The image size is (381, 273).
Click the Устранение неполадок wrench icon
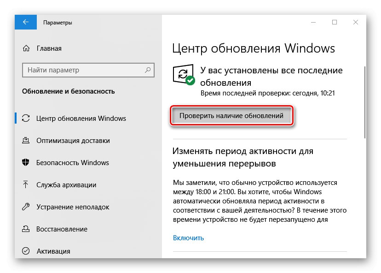[26, 207]
